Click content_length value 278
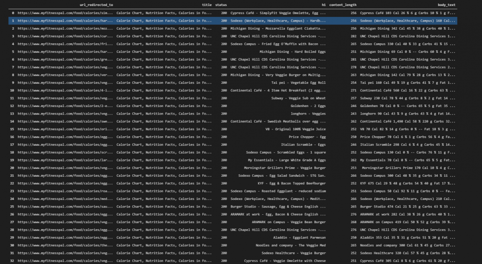 [353, 67]
